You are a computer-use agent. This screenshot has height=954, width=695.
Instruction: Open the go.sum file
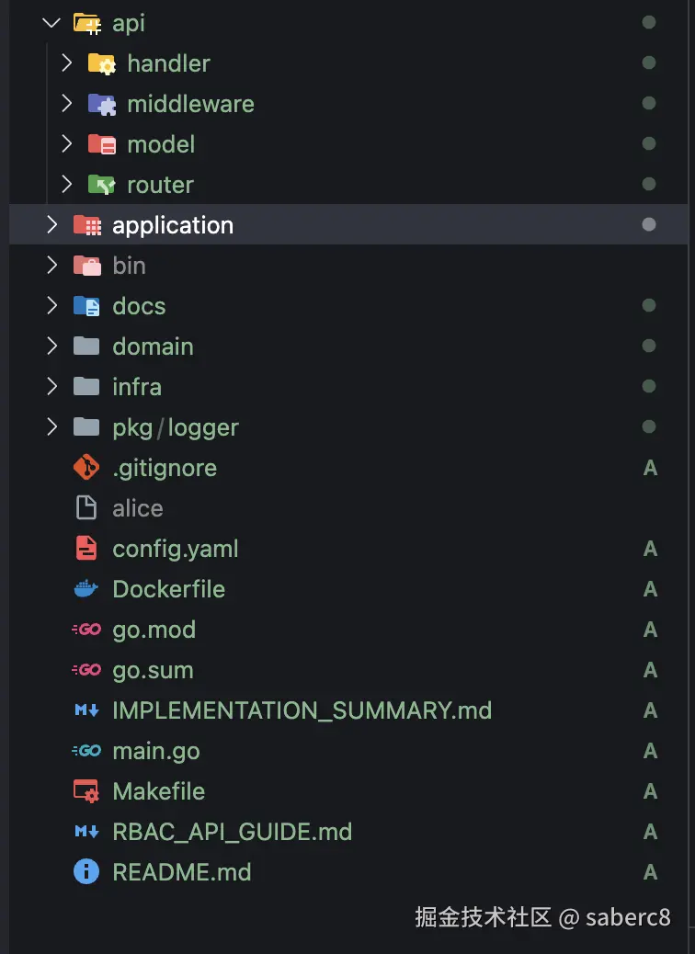point(153,670)
